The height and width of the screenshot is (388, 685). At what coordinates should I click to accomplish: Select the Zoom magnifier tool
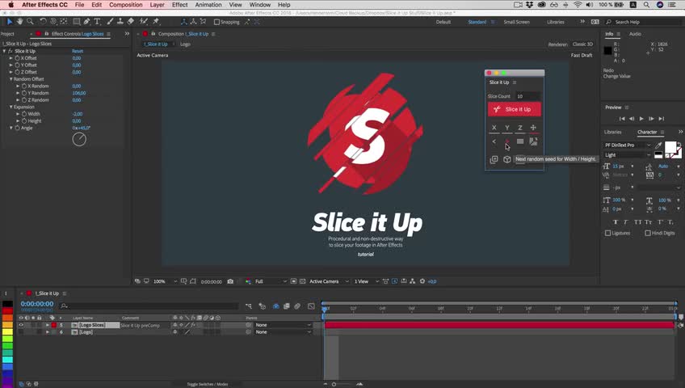pyautogui.click(x=30, y=21)
